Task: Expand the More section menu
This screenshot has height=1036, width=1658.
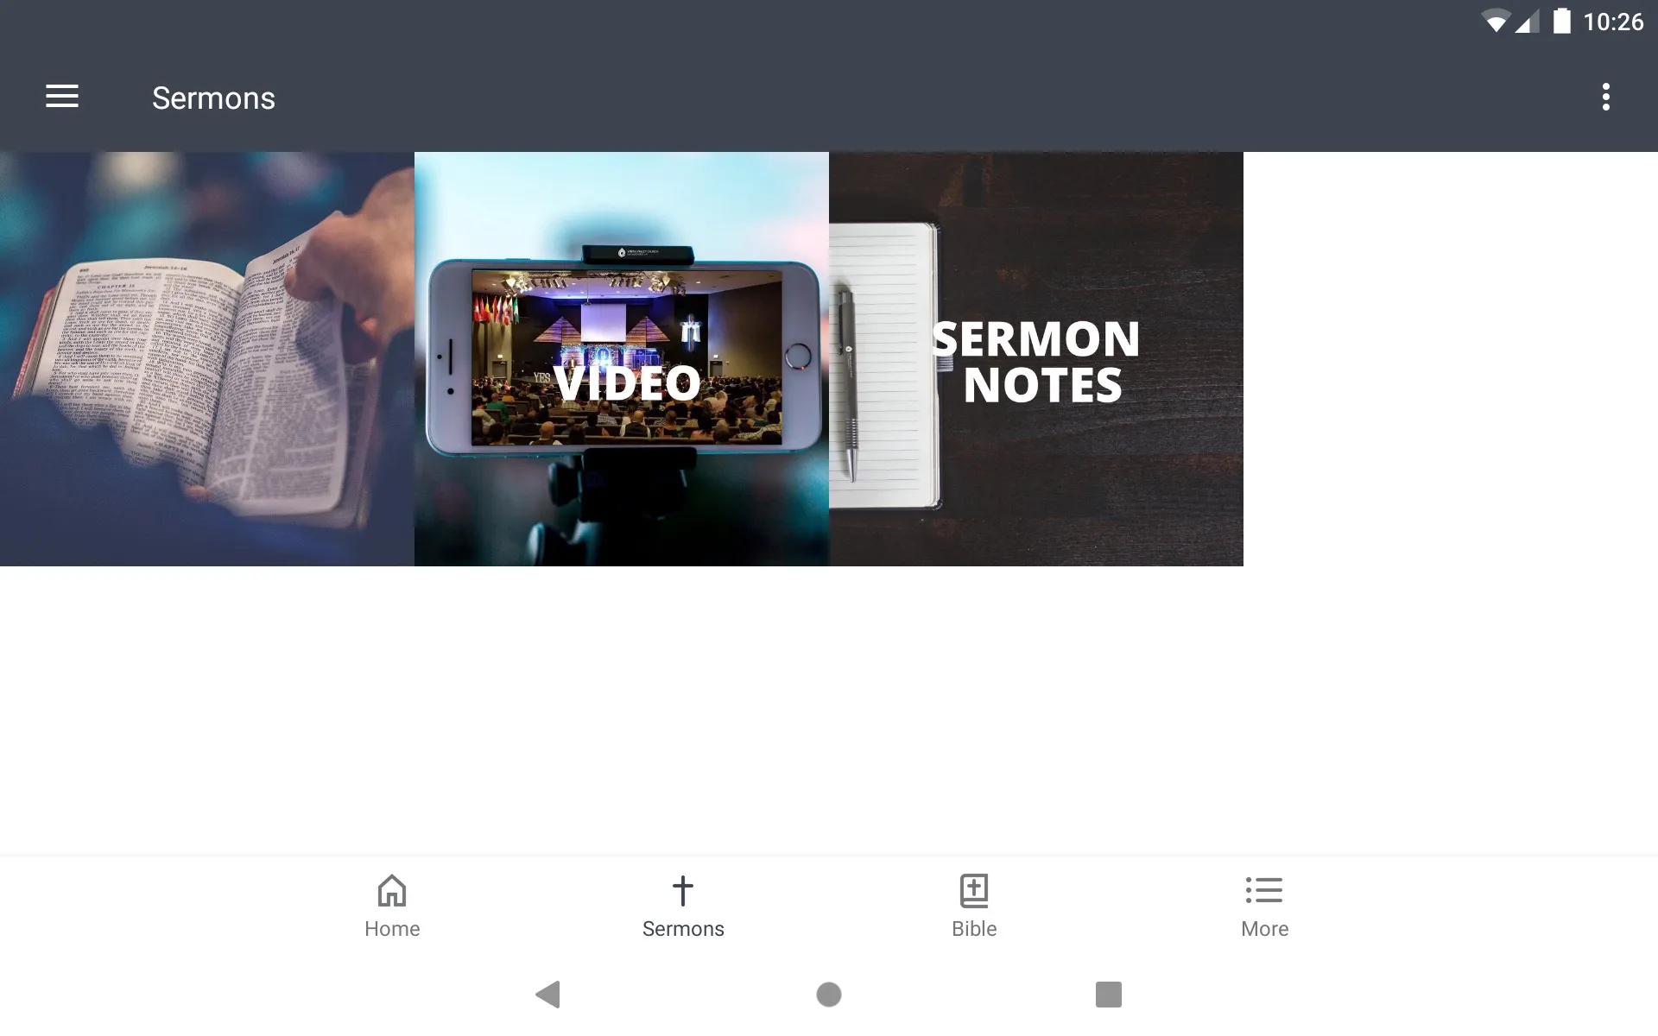Action: coord(1265,905)
